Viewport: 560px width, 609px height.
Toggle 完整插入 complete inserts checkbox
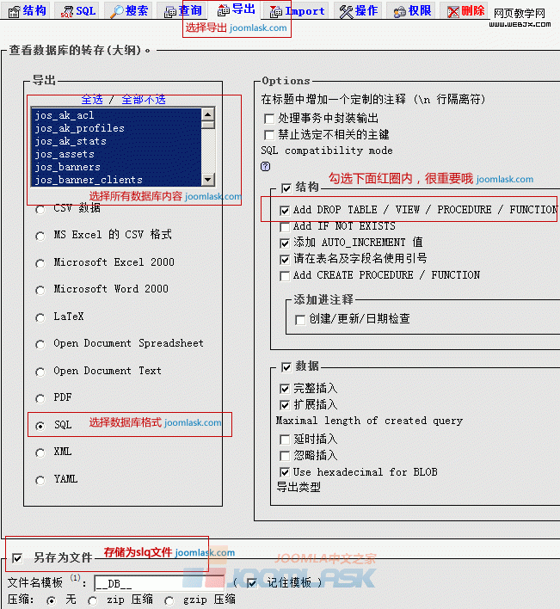pos(285,389)
